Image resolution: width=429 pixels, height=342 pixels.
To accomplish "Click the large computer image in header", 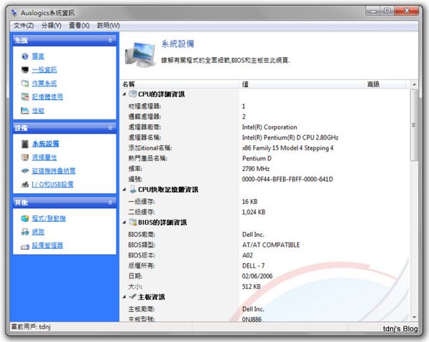I will coord(140,54).
